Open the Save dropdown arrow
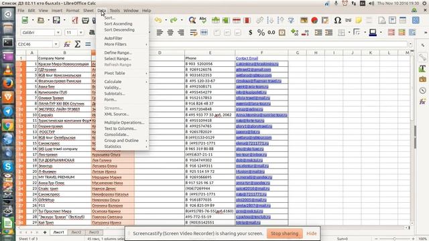 pyautogui.click(x=64, y=20)
